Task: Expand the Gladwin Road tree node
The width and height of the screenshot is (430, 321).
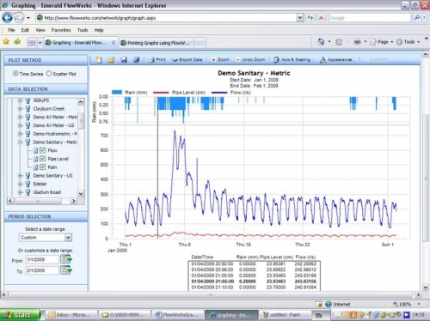Action: point(20,192)
